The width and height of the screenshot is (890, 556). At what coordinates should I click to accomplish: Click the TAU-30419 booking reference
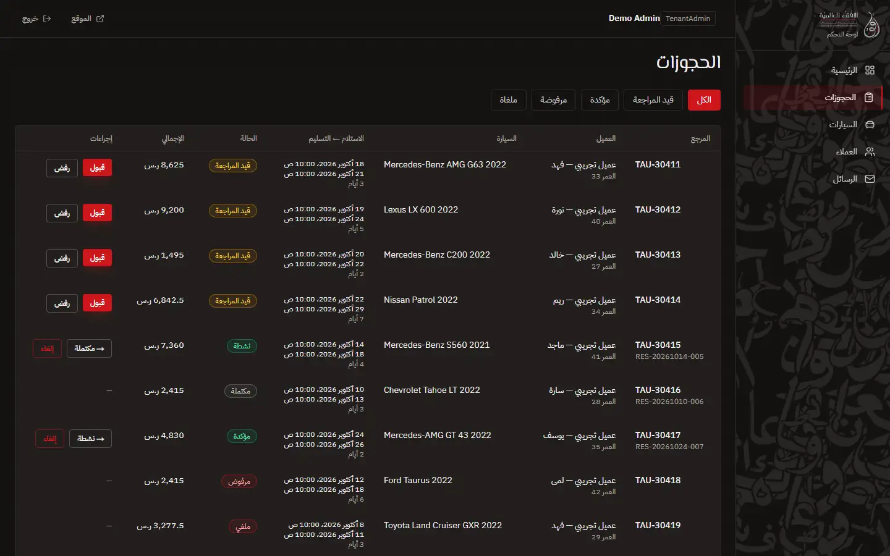[658, 525]
